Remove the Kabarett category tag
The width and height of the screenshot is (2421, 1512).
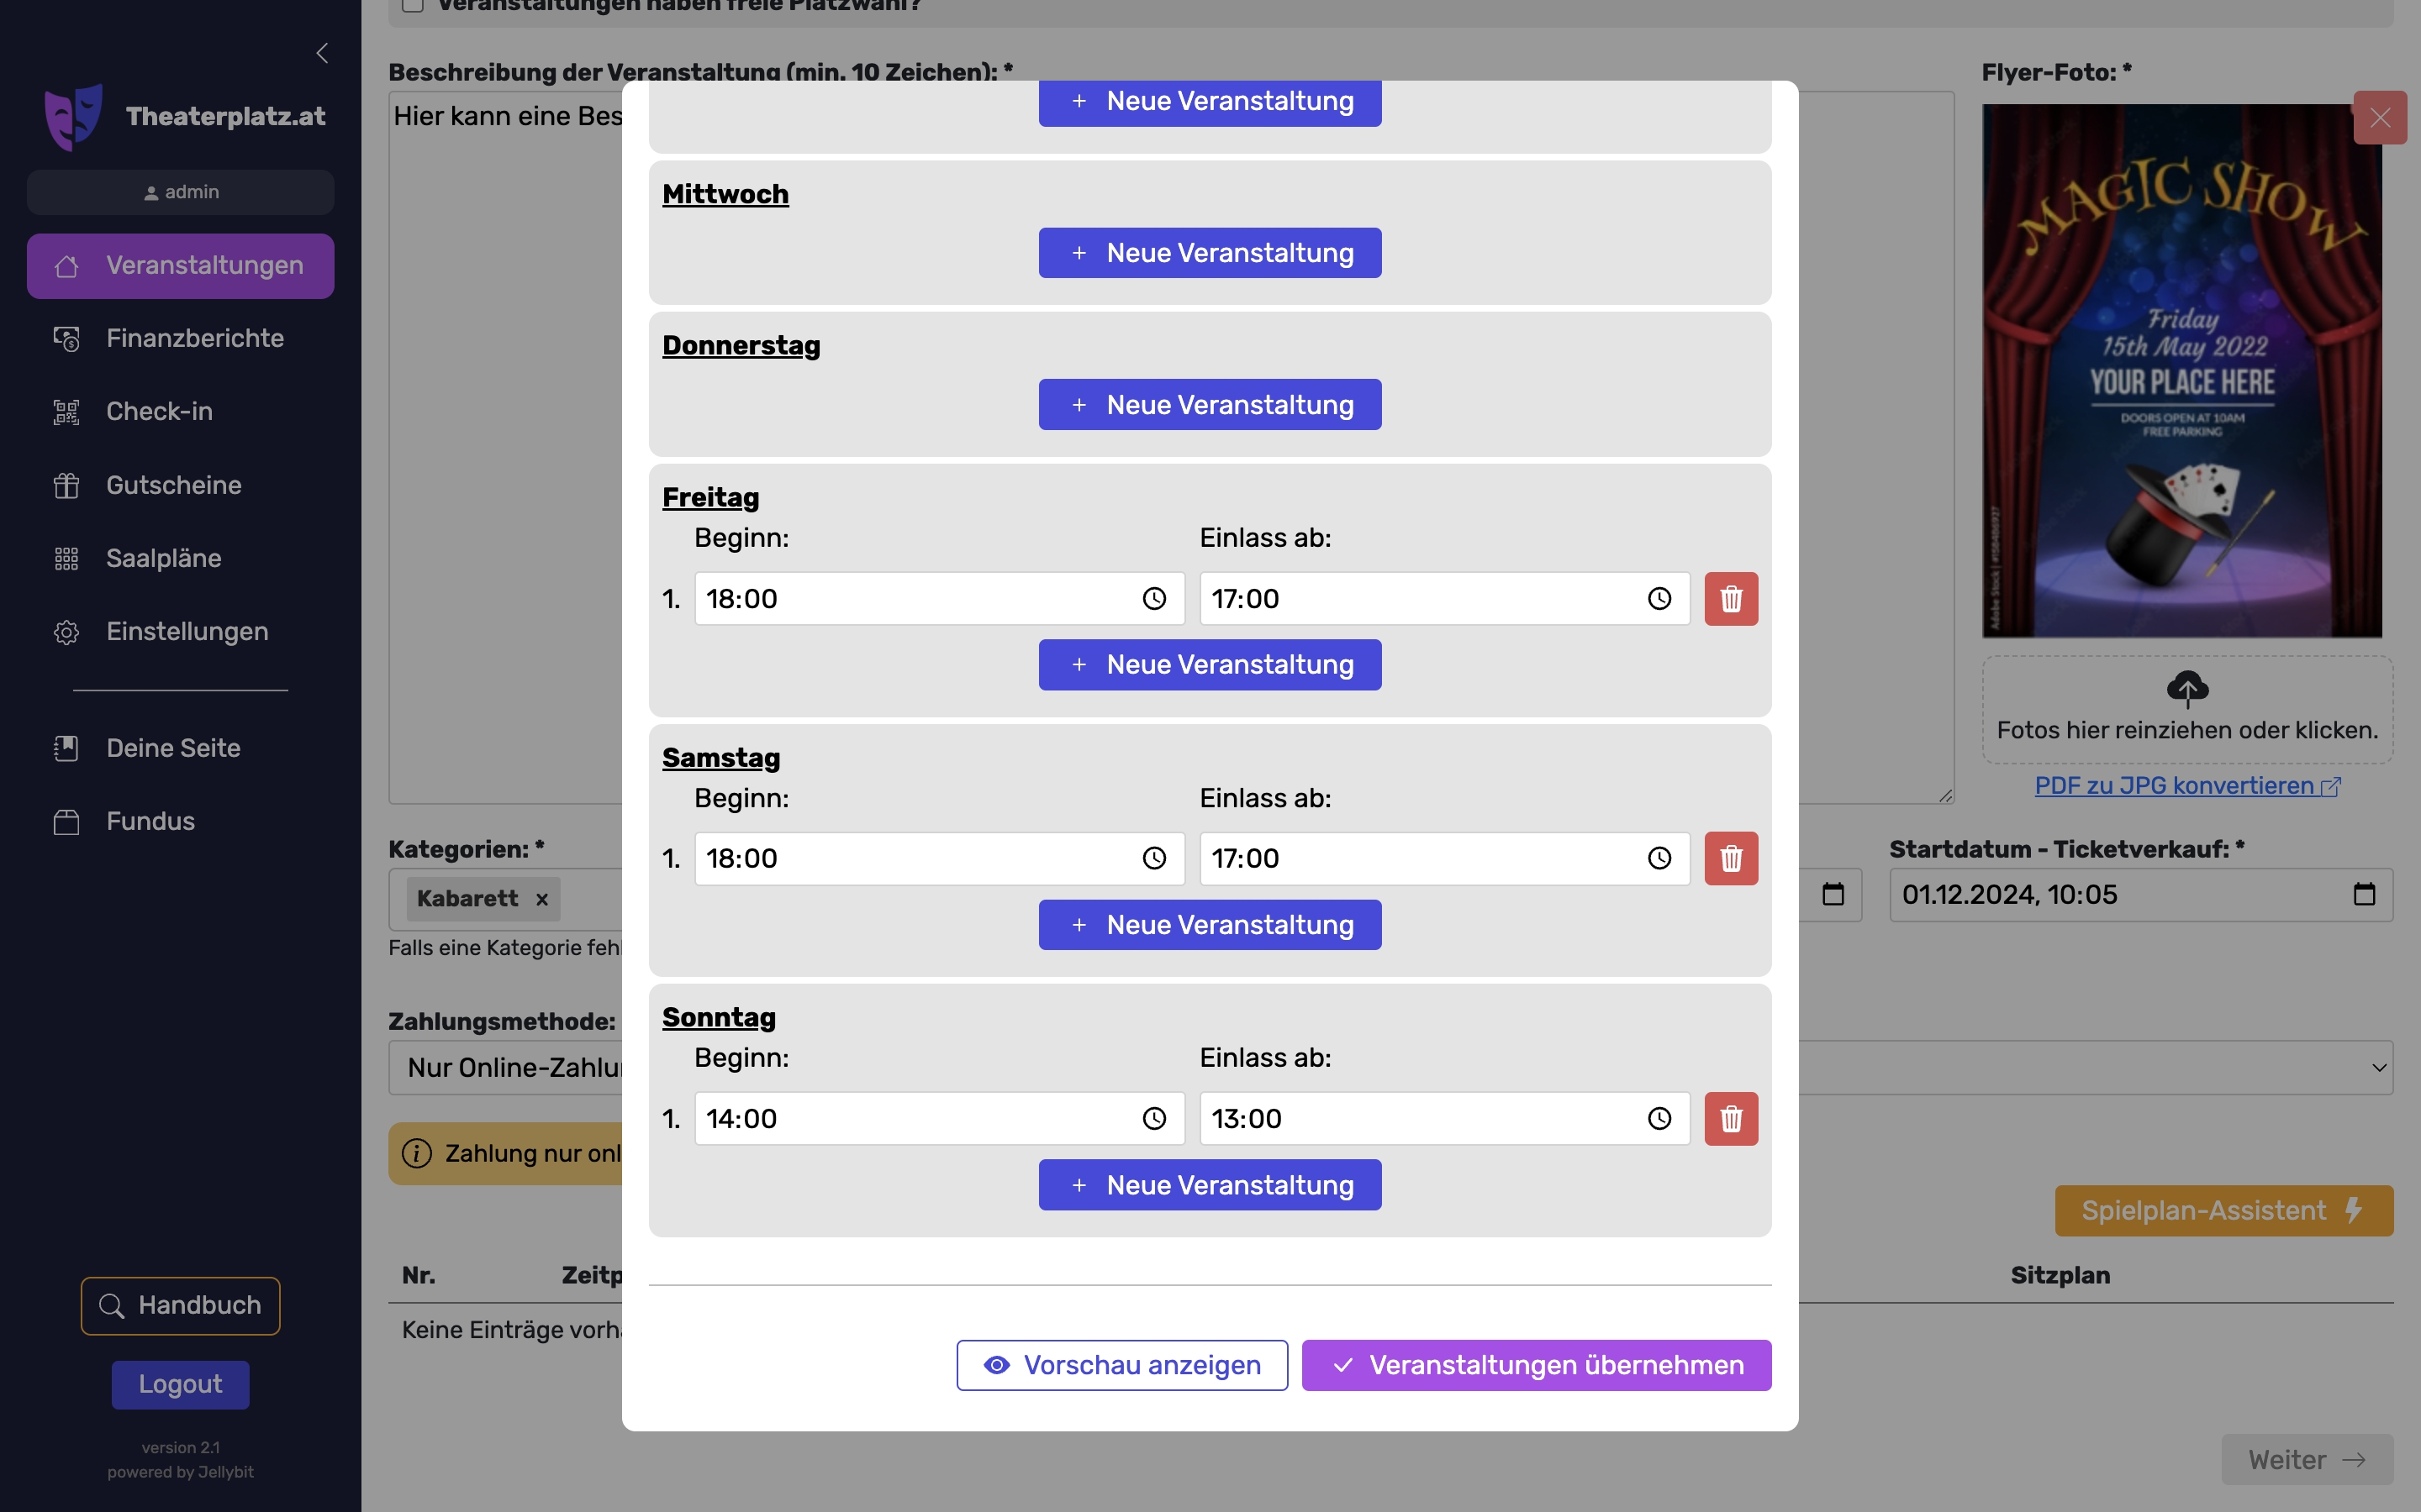coord(542,899)
